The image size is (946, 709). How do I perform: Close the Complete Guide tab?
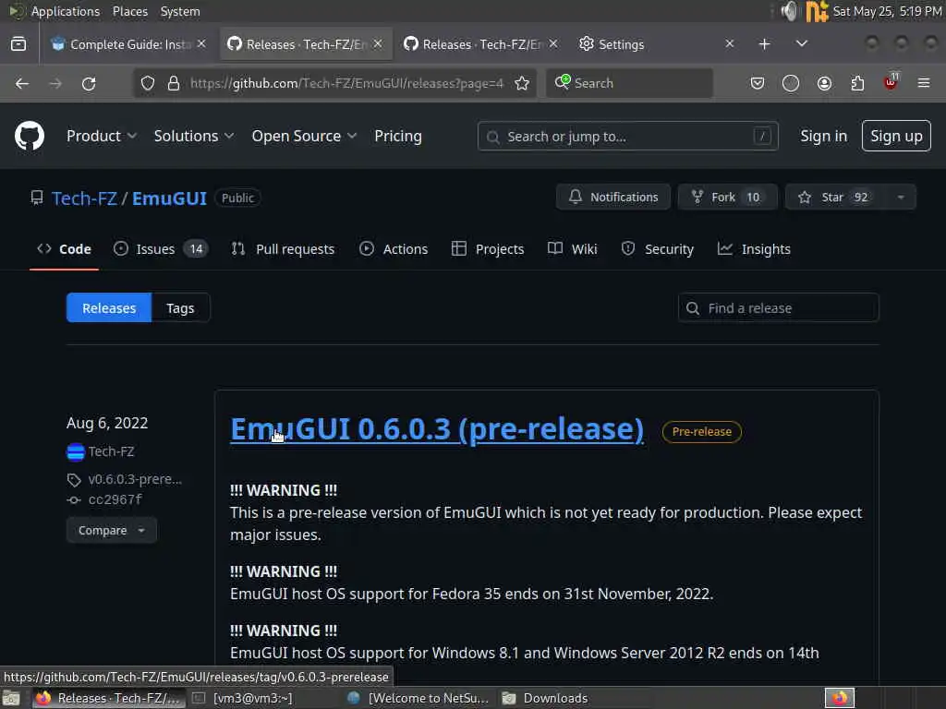pos(201,44)
